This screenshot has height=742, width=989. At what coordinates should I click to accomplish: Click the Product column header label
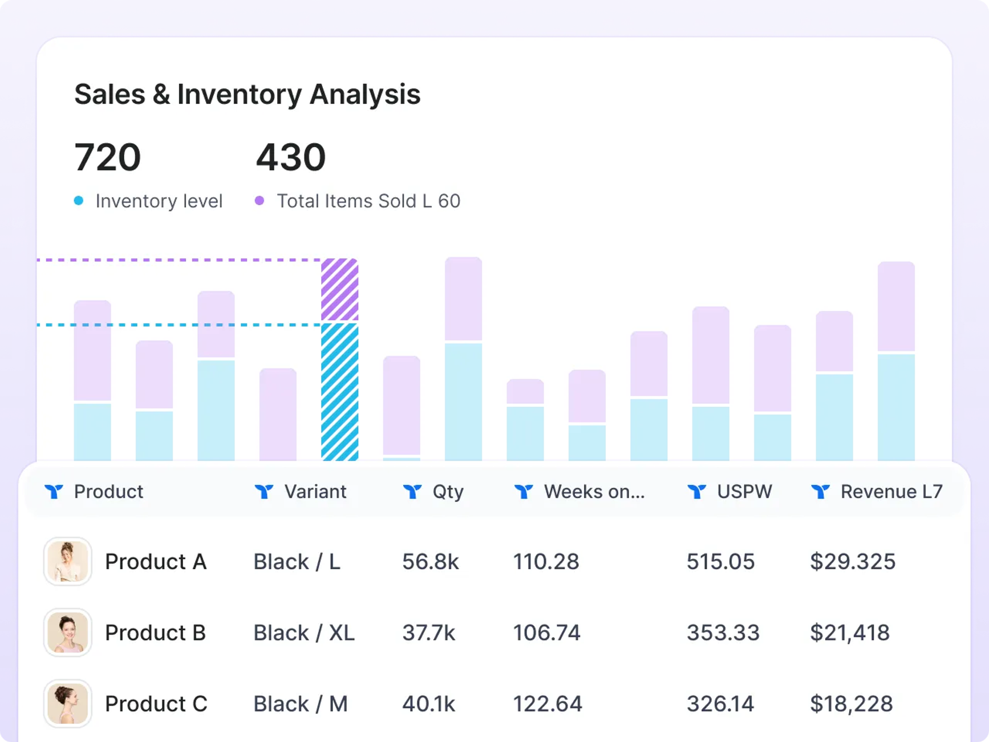pos(108,492)
